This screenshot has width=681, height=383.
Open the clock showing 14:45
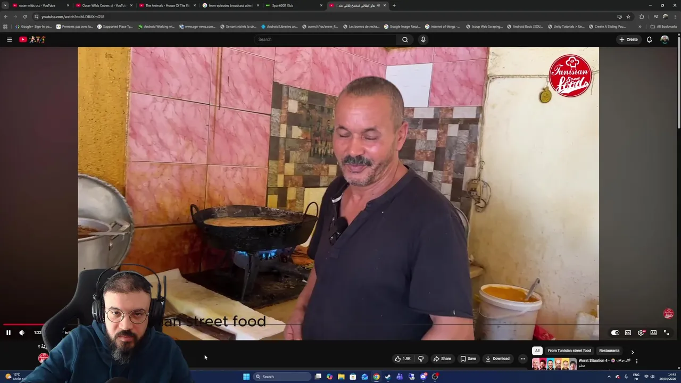(668, 377)
